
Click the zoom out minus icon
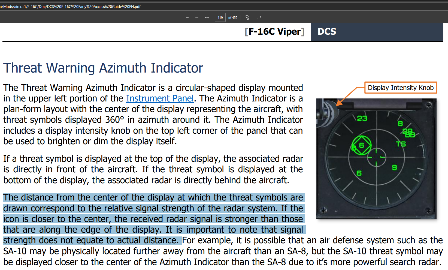coord(187,17)
